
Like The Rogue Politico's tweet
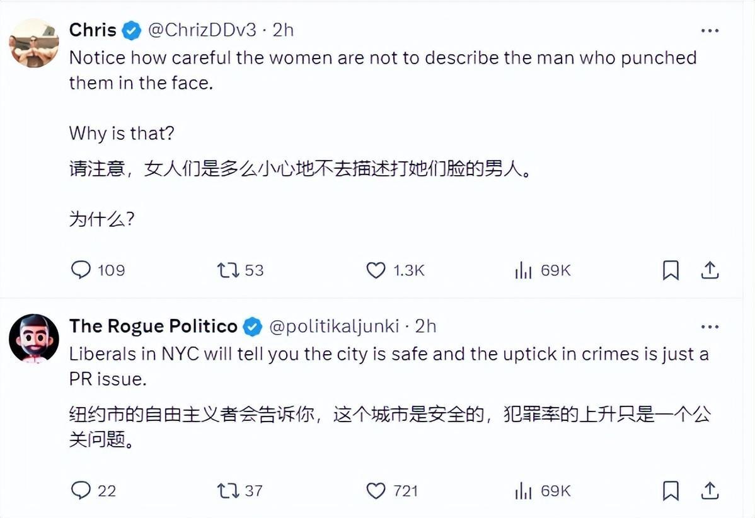tap(376, 490)
